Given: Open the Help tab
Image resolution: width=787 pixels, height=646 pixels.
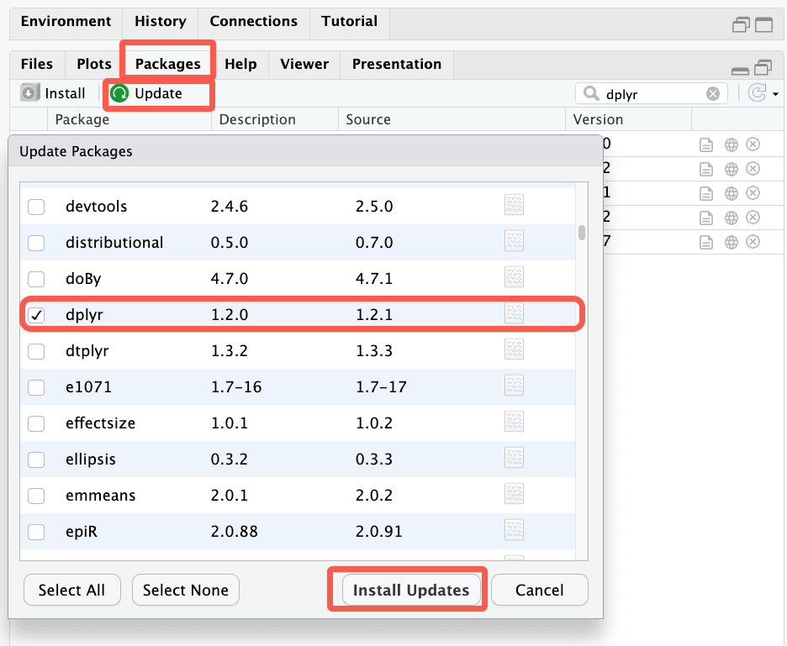Looking at the screenshot, I should tap(240, 64).
